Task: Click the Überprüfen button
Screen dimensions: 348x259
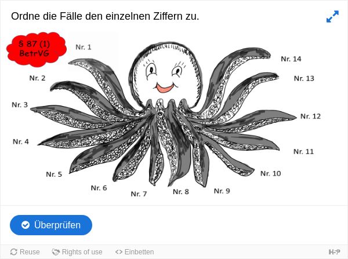Action: (51, 225)
